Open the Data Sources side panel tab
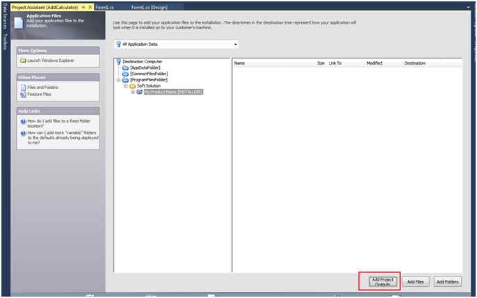The height and width of the screenshot is (298, 477). pyautogui.click(x=5, y=16)
